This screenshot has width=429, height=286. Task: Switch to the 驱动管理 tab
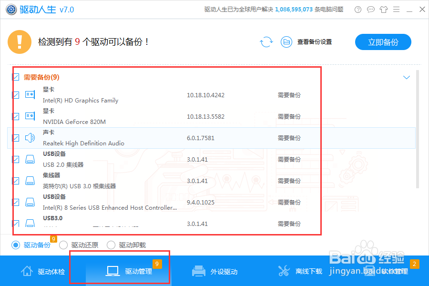pyautogui.click(x=129, y=271)
